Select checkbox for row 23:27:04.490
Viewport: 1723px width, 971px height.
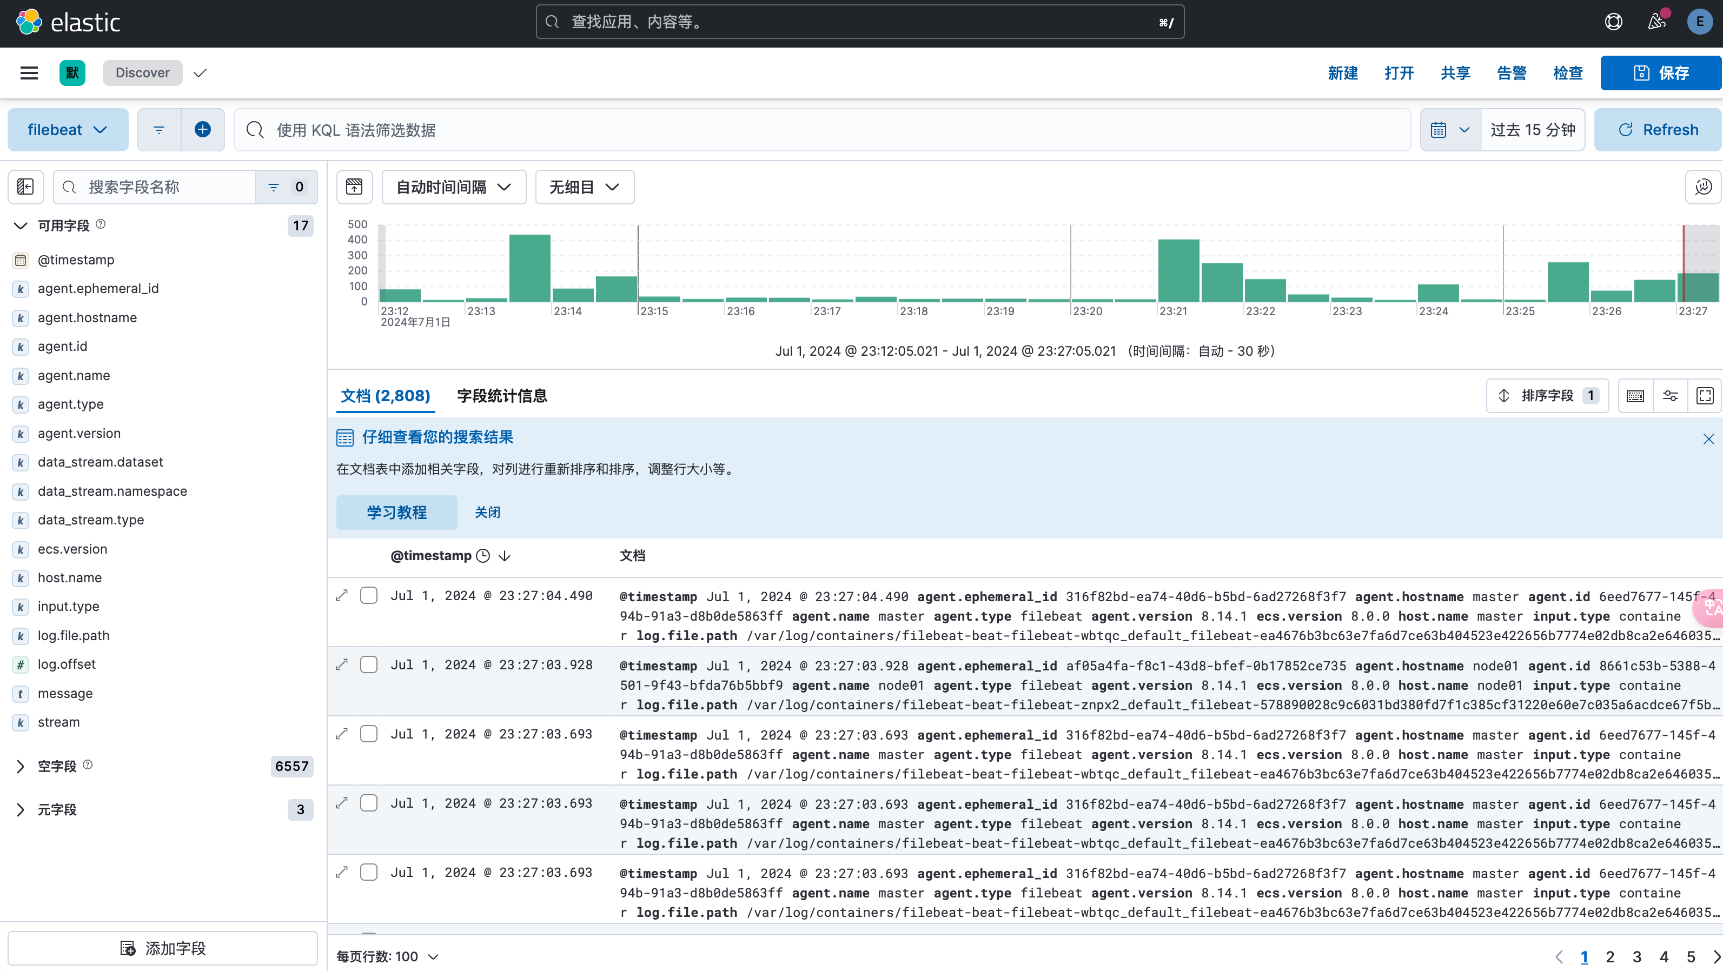click(368, 595)
